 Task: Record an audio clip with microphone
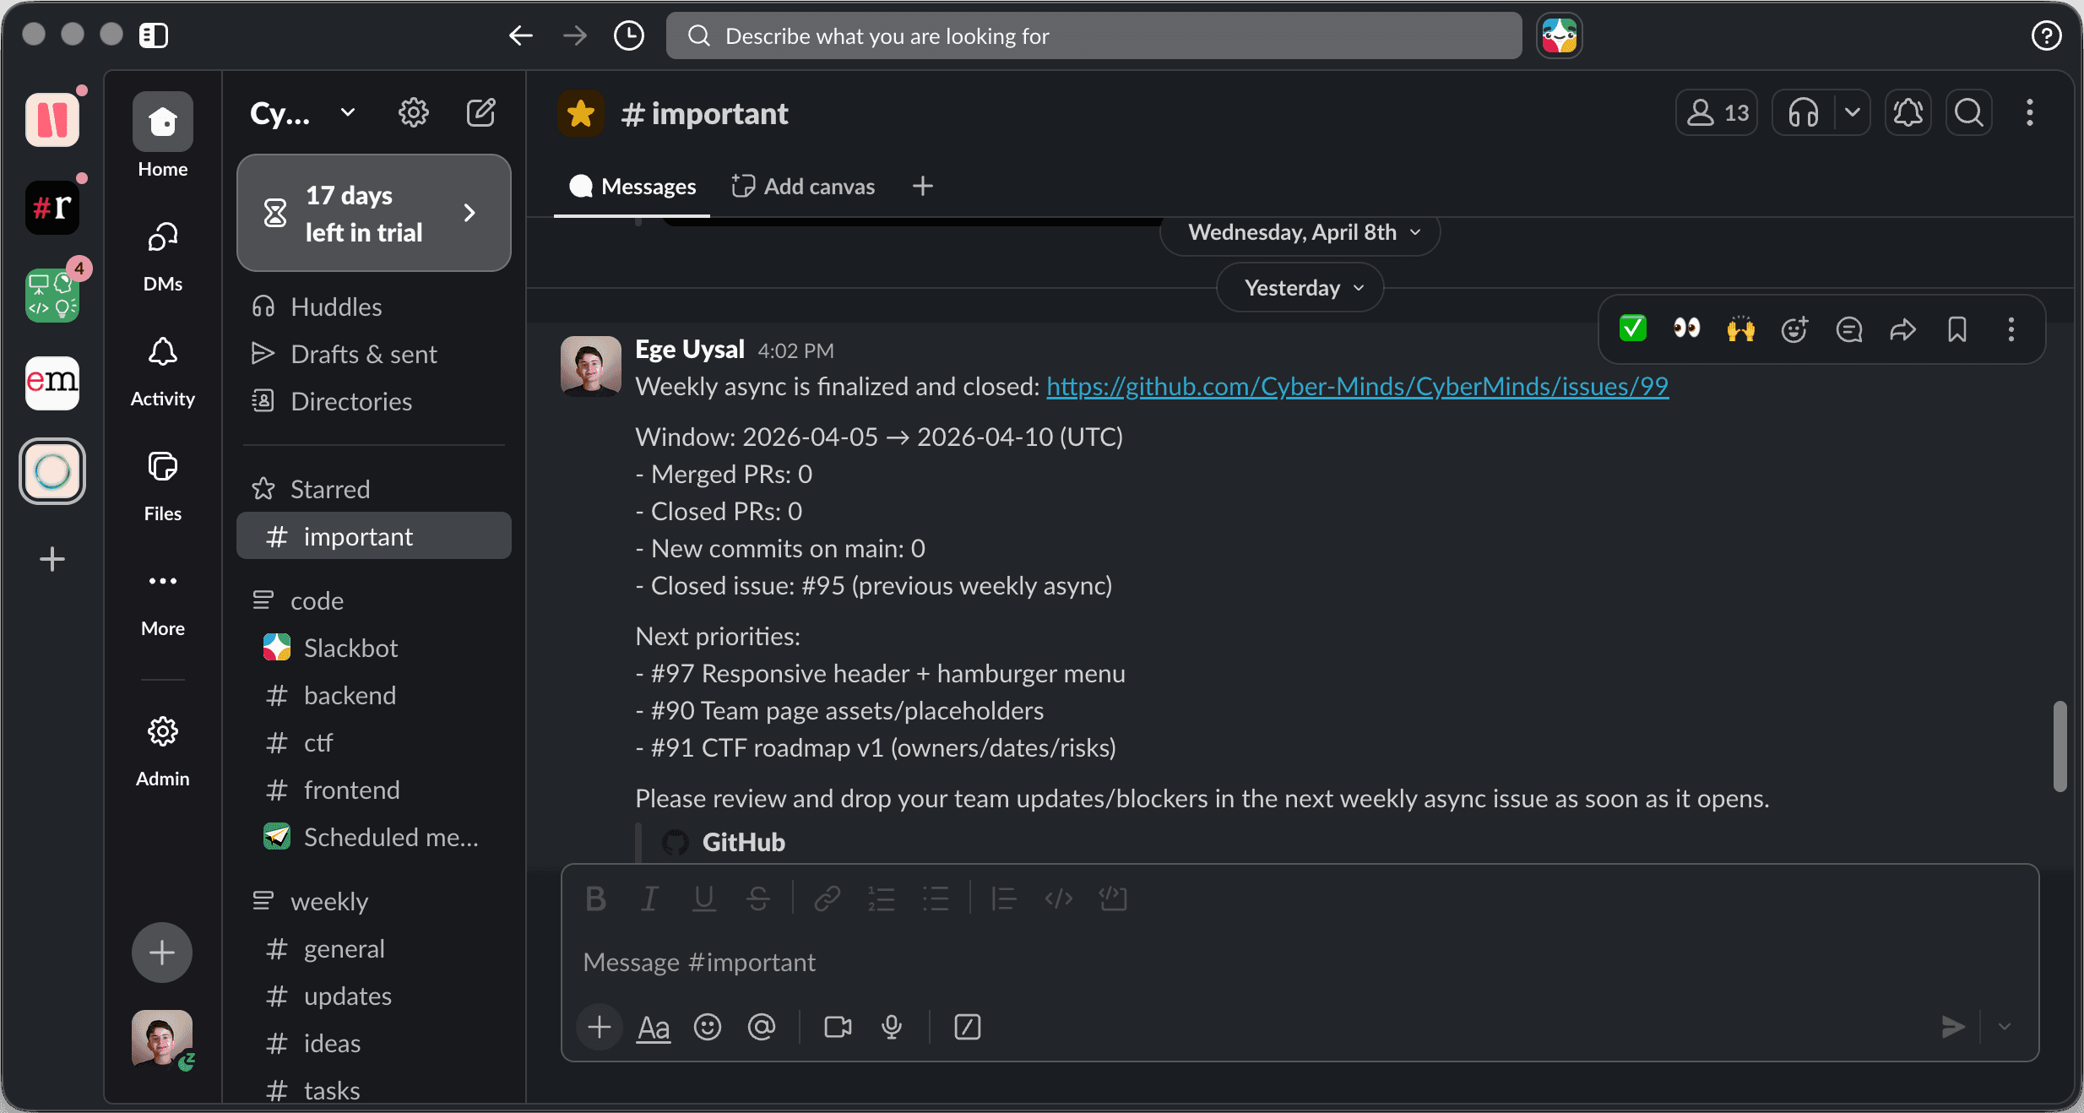click(892, 1027)
